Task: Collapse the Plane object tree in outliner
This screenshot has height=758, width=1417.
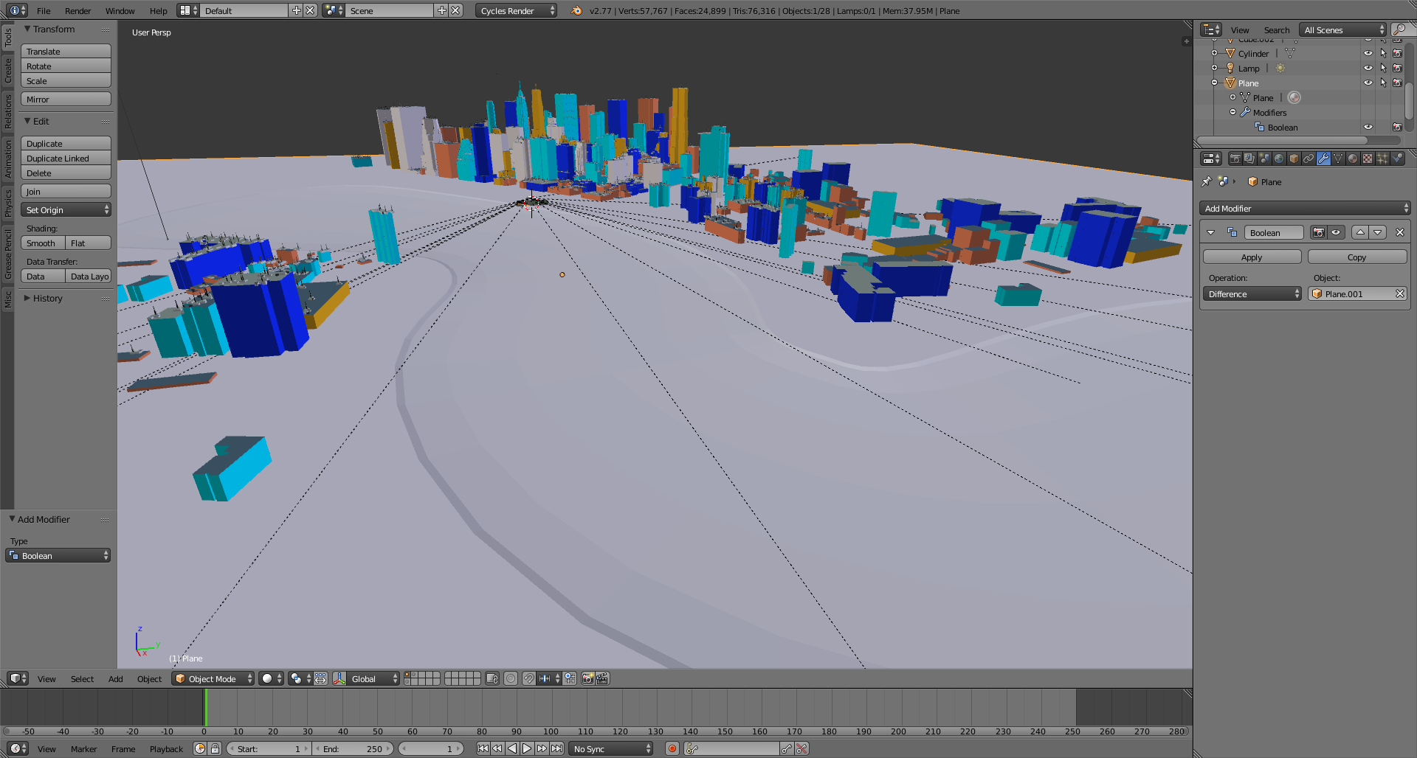Action: [1214, 83]
